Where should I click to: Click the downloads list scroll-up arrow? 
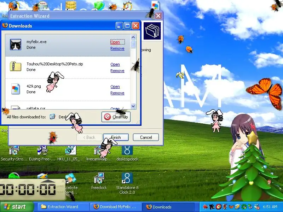pyautogui.click(x=133, y=37)
